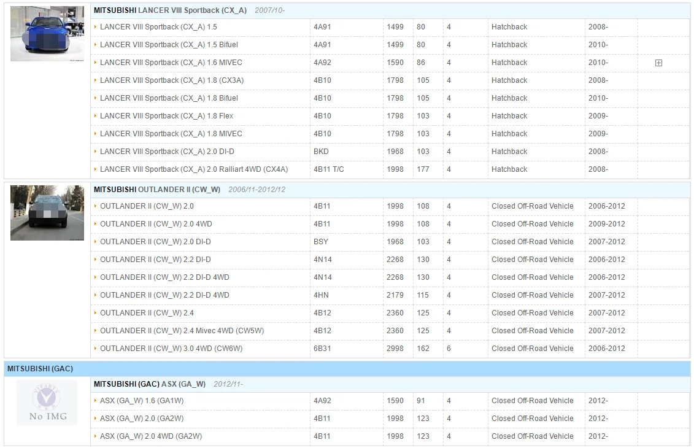The height and width of the screenshot is (448, 694).
Task: Open OUTLANDER 3.0 4WD (CW6W)
Action: (x=171, y=349)
